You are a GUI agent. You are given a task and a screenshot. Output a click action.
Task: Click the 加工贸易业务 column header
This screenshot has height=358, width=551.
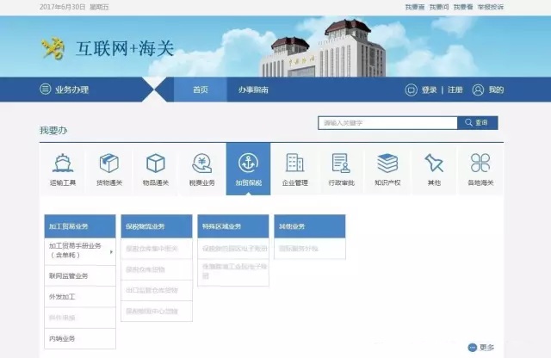(80, 226)
